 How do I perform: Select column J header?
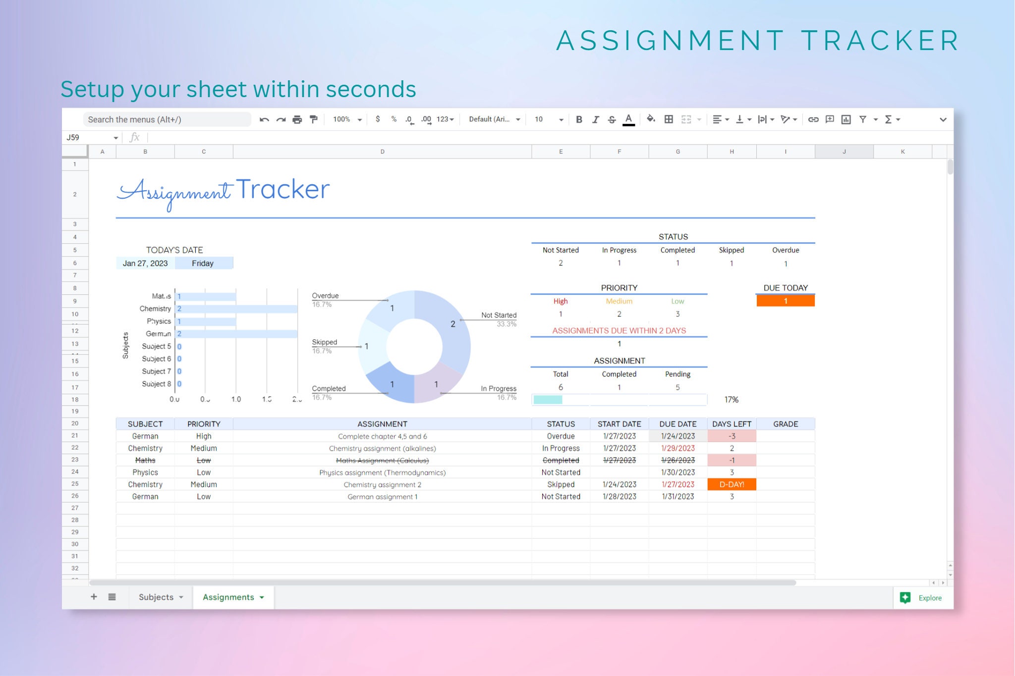tap(844, 152)
